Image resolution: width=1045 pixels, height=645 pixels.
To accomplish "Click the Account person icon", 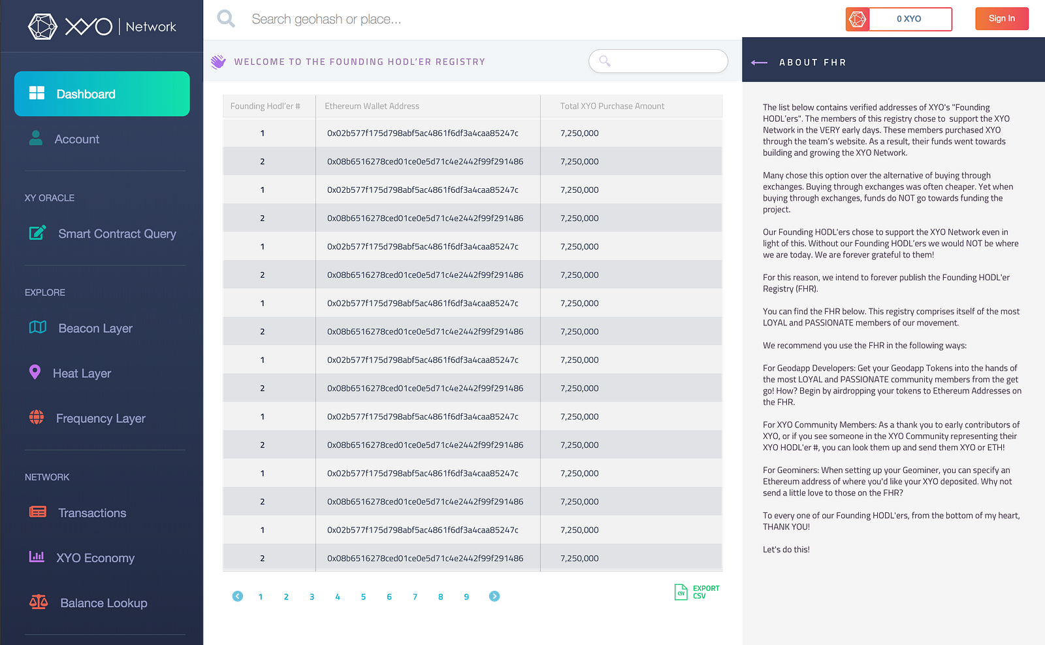I will (x=36, y=138).
